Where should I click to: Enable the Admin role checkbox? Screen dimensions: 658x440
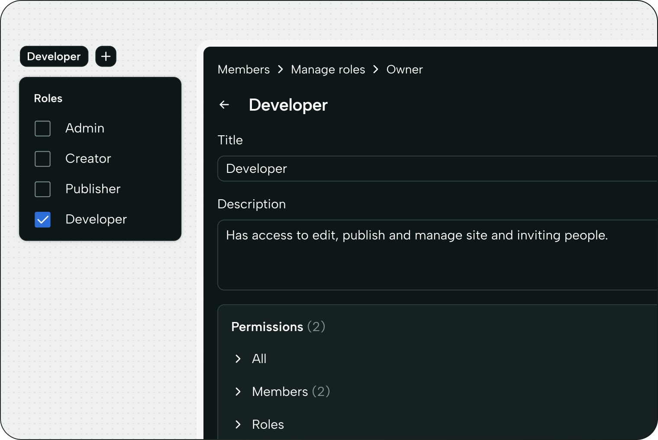42,128
